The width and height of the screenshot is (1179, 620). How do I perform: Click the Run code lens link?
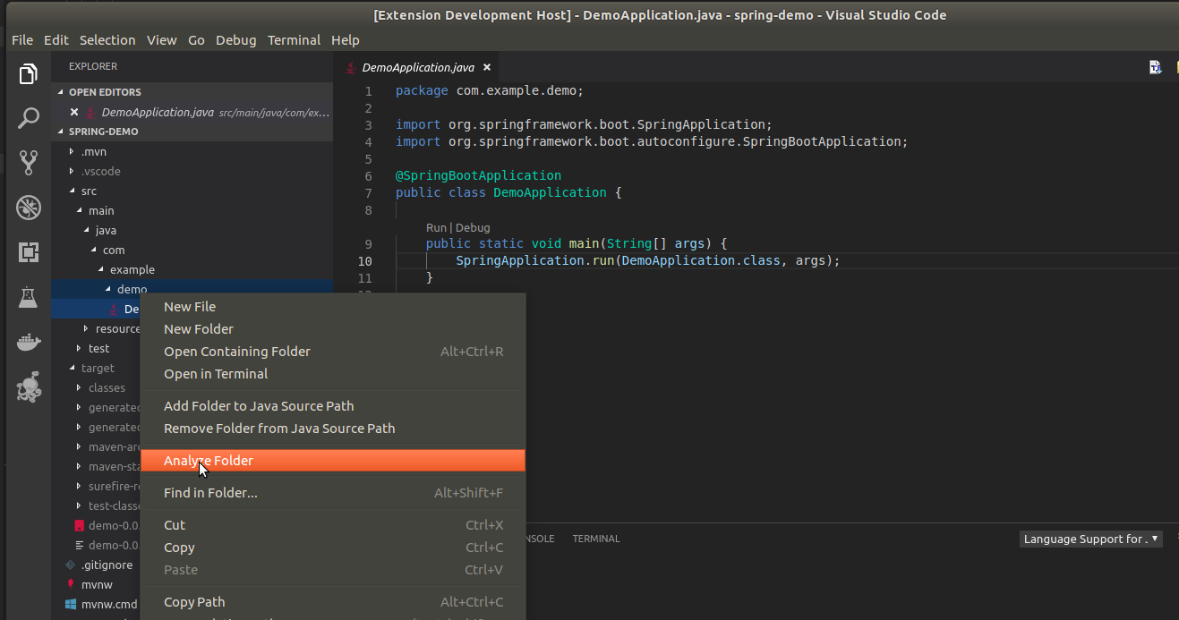[x=435, y=227]
